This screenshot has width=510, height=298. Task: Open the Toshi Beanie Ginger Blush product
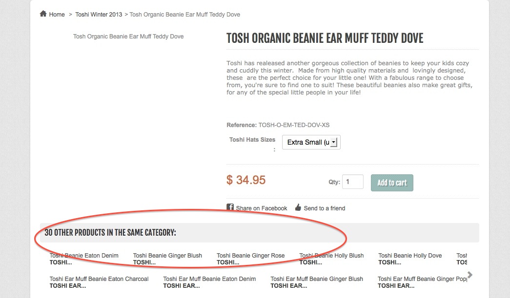(x=167, y=256)
